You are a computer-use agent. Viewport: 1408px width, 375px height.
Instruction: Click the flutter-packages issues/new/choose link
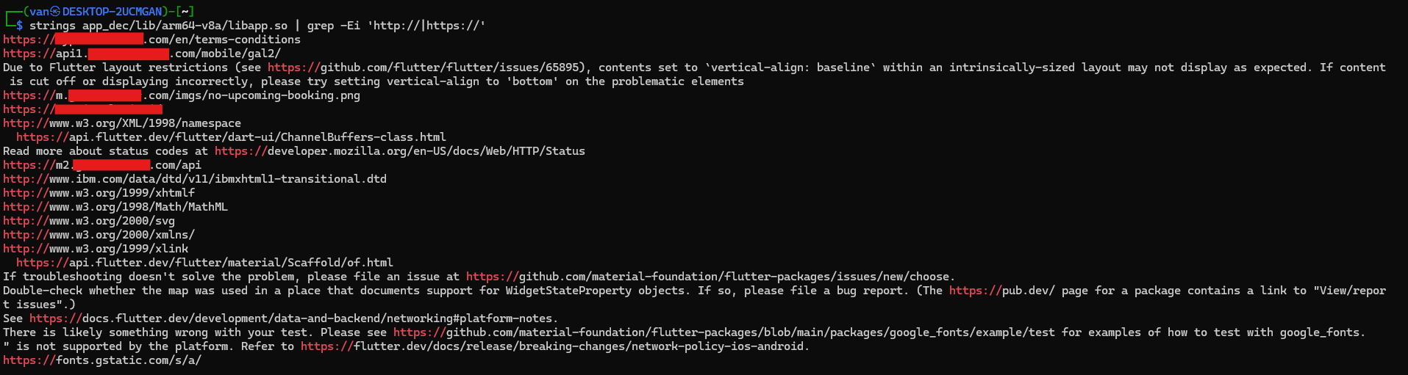pos(708,277)
